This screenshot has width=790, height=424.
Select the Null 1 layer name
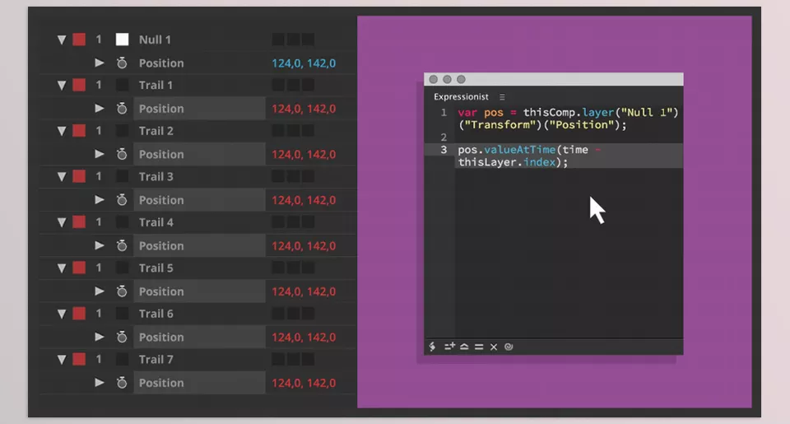coord(155,40)
